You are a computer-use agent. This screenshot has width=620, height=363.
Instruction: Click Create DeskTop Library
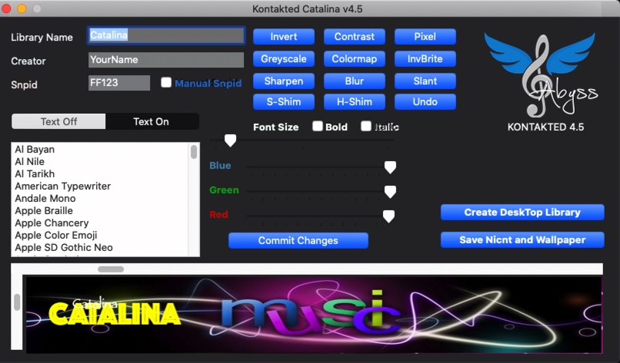522,213
